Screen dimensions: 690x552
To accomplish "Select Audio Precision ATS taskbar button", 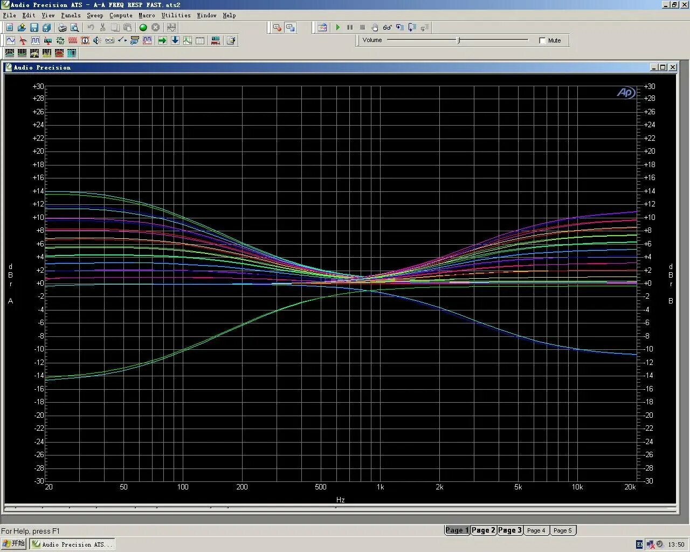I will pyautogui.click(x=72, y=544).
